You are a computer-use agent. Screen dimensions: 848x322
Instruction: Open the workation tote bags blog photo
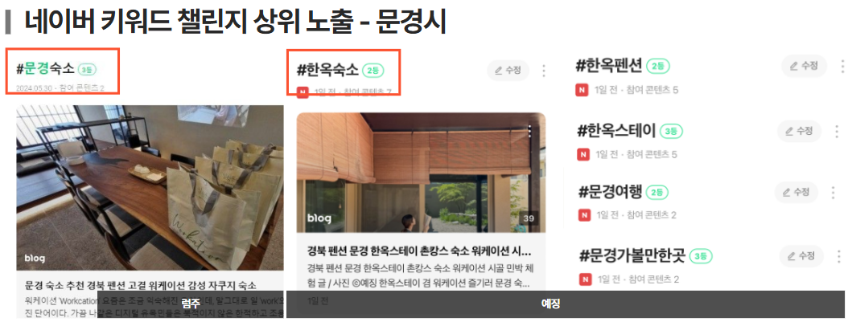tap(150, 188)
